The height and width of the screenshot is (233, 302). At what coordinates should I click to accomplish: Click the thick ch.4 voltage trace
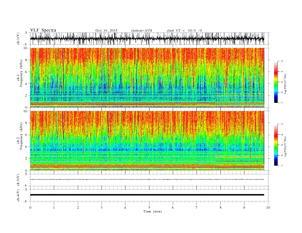click(147, 195)
